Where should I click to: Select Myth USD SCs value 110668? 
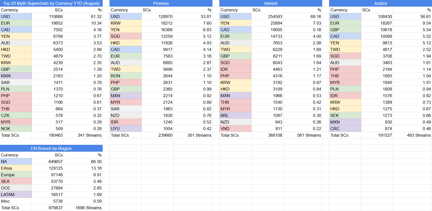pyautogui.click(x=48, y=16)
